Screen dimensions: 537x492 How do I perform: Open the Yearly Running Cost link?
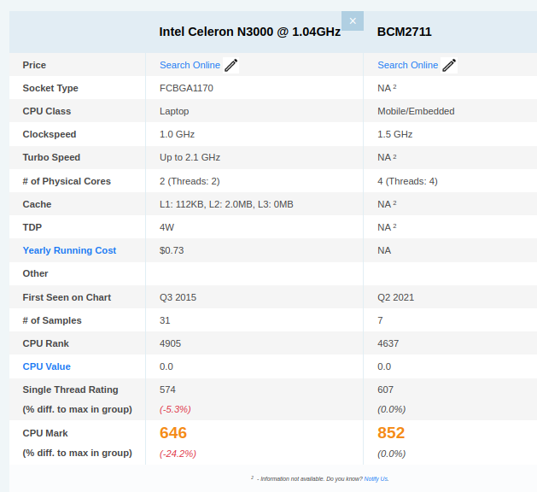tap(69, 250)
